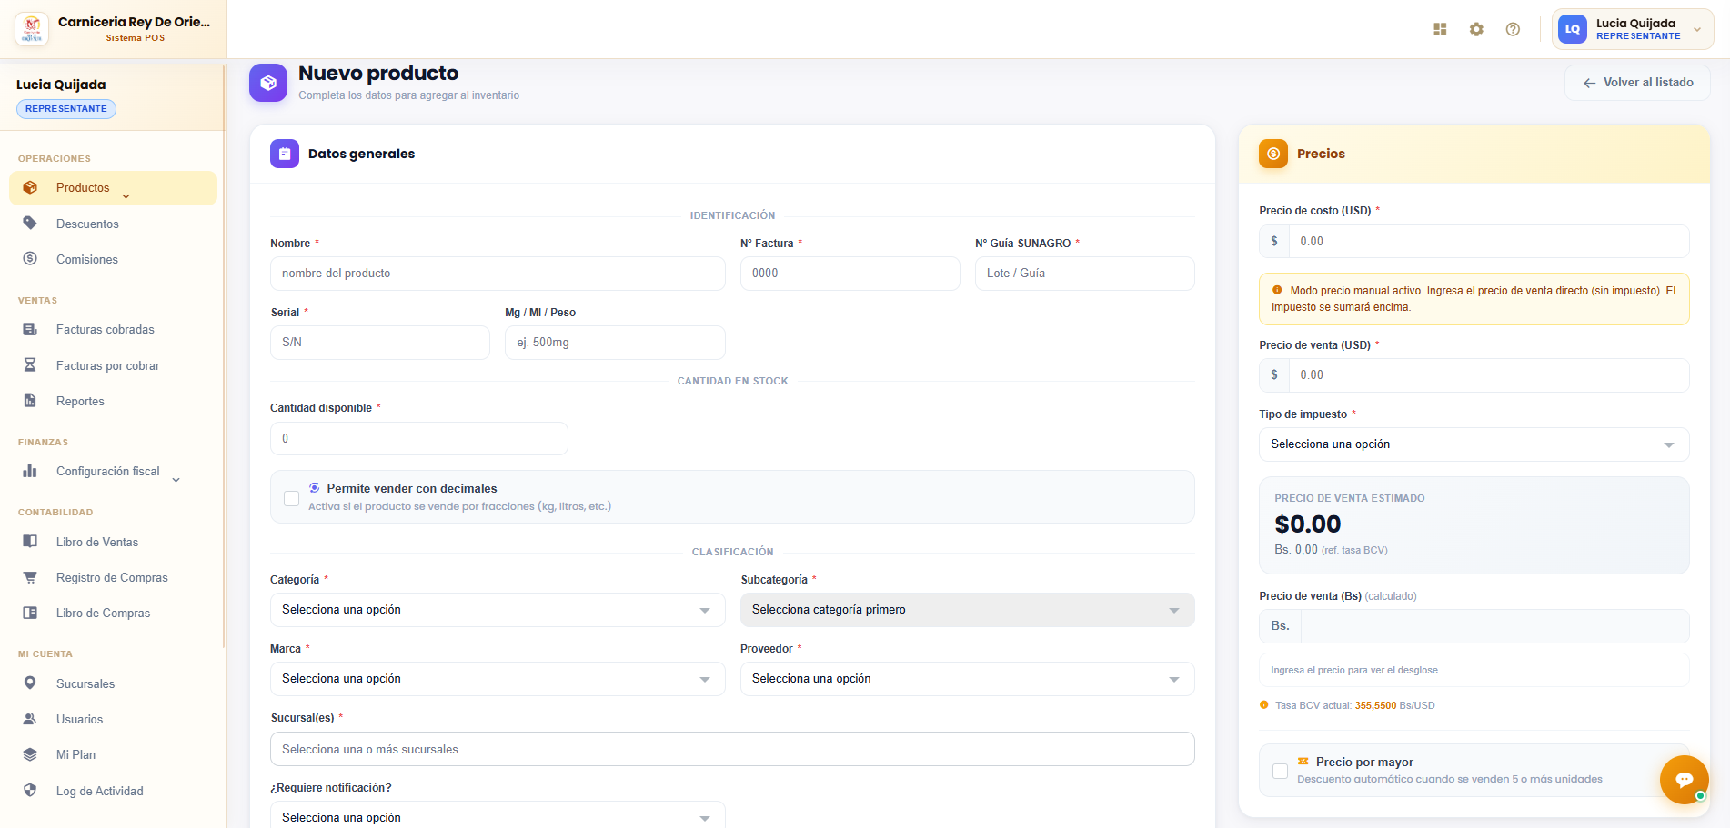Screen dimensions: 1730x828
Task: Click the Sucursales location pin icon
Action: tap(30, 683)
